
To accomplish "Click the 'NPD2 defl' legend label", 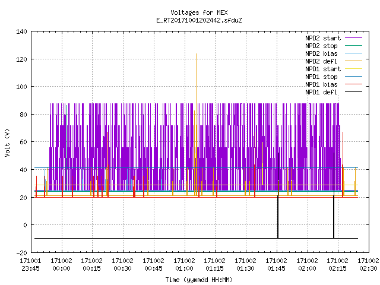I will pos(321,61).
